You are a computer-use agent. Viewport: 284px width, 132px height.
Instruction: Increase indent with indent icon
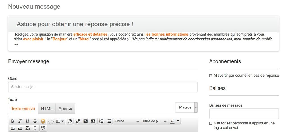coord(20,128)
